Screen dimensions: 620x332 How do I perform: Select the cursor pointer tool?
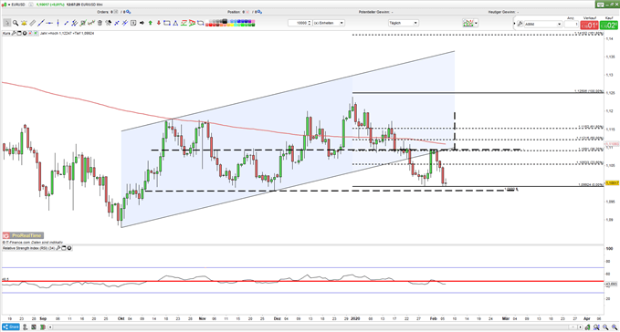(x=6, y=23)
